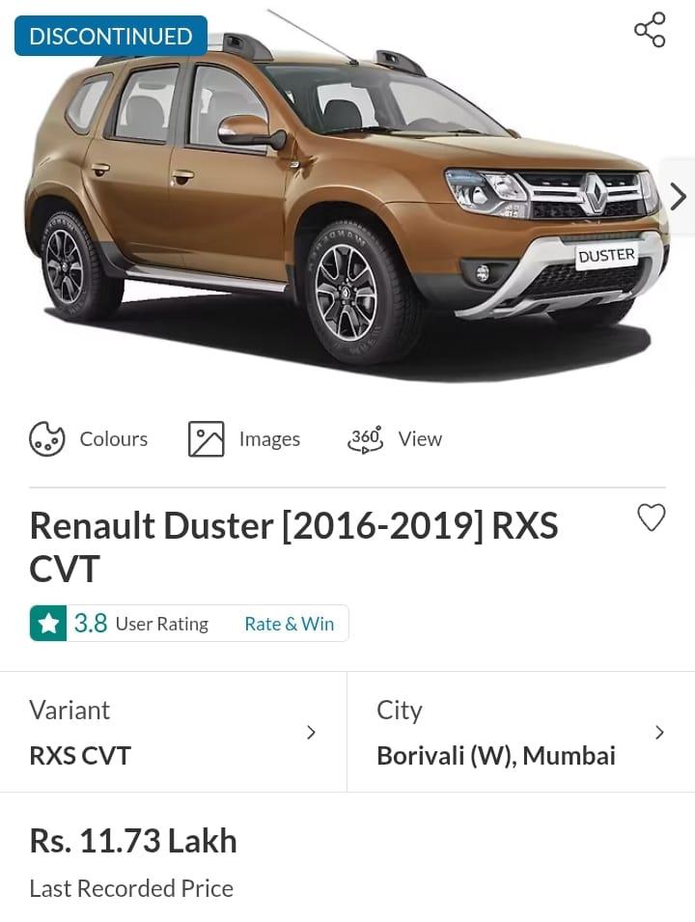The height and width of the screenshot is (922, 695).
Task: Go to next car image arrow
Action: [x=679, y=196]
